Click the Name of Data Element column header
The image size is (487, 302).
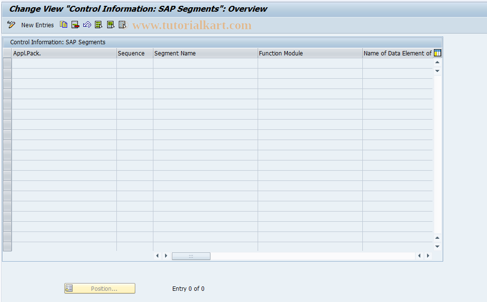[397, 53]
